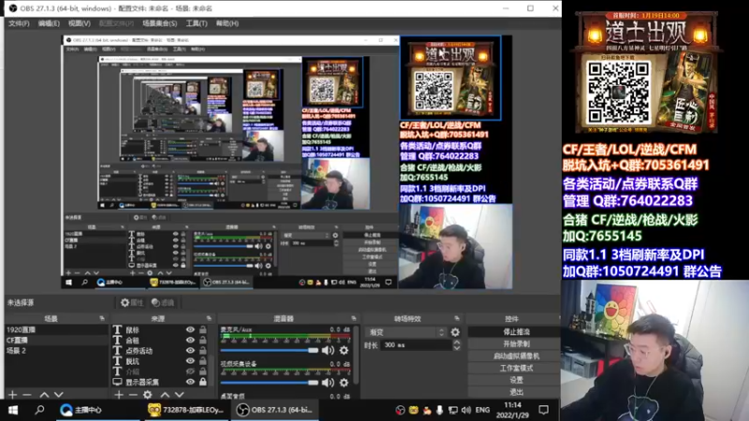This screenshot has width=749, height=421.
Task: Open the 视图(V) menu
Action: click(80, 23)
